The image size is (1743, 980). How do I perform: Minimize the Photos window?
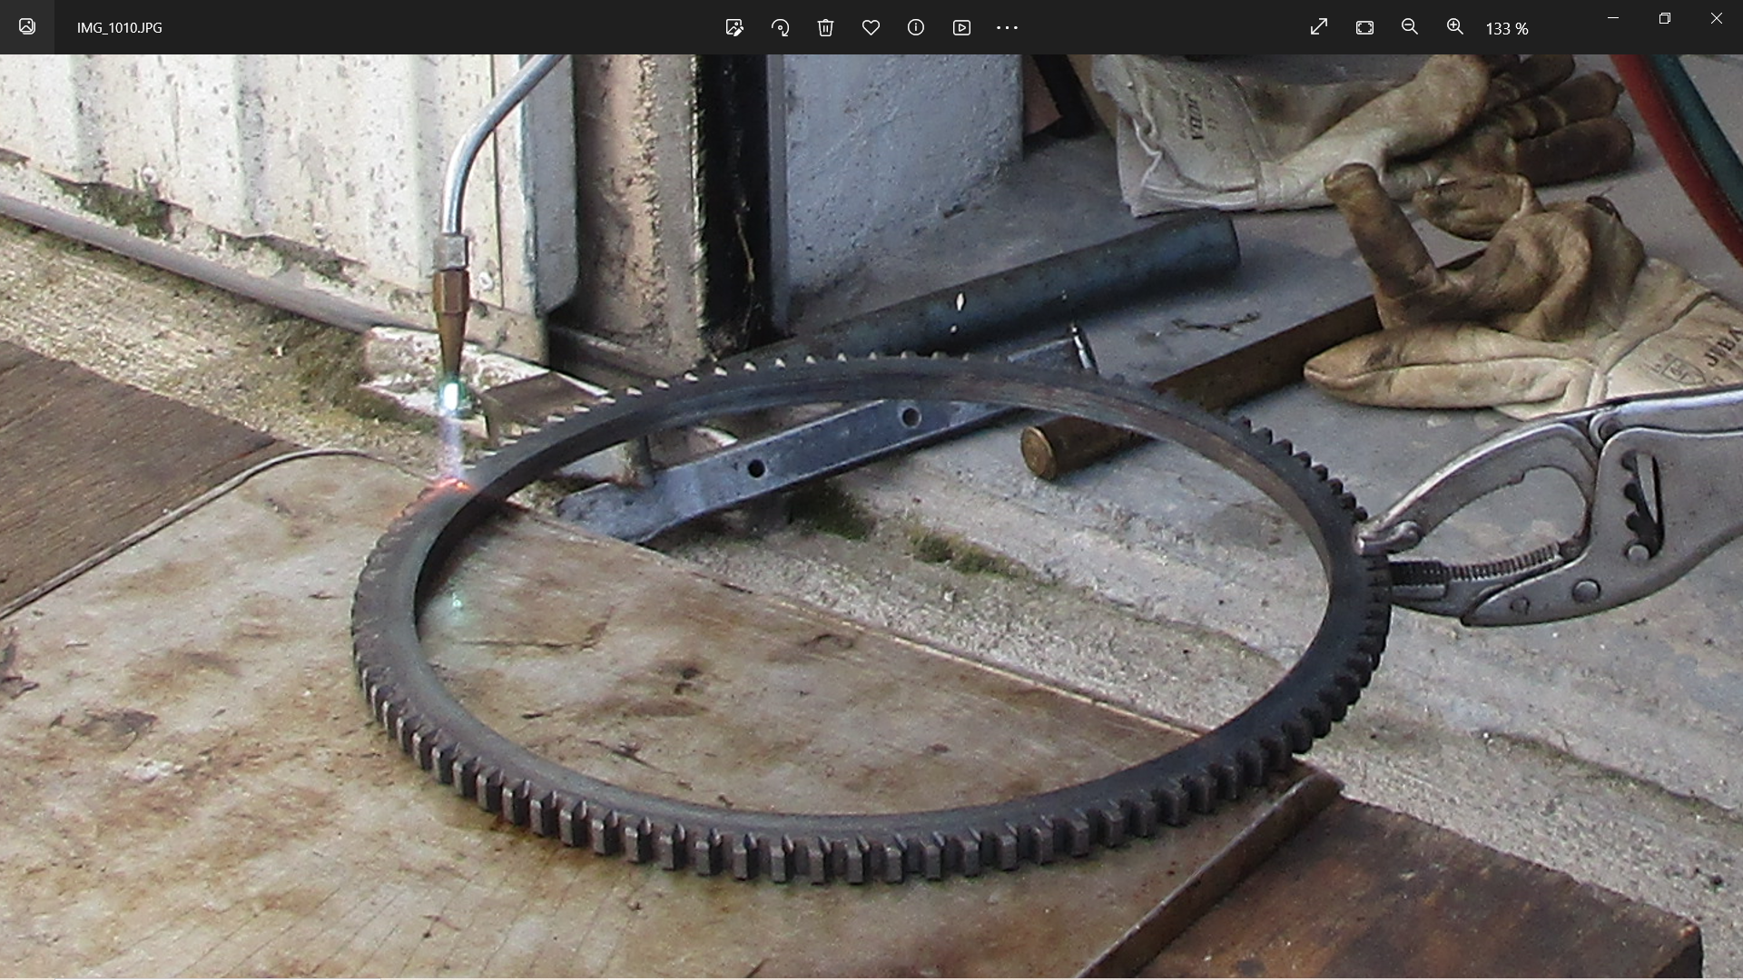pyautogui.click(x=1613, y=18)
